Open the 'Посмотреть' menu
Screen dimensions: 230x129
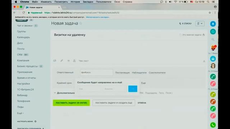[61, 2]
